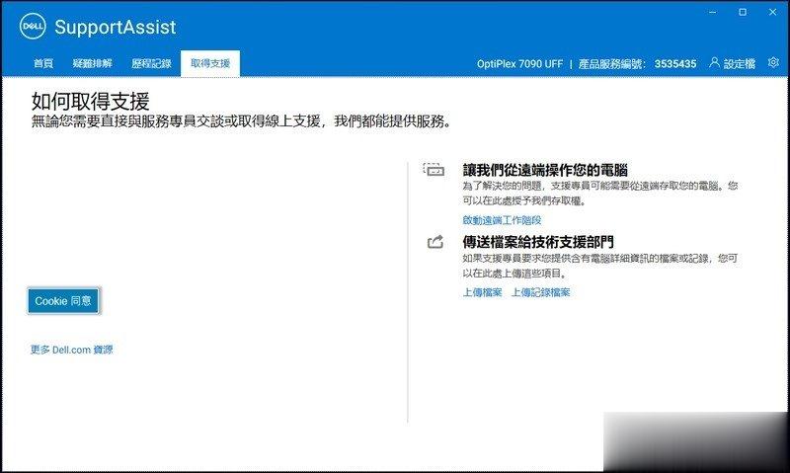This screenshot has width=790, height=473.
Task: Click the Cookie 同意 button
Action: pyautogui.click(x=63, y=301)
